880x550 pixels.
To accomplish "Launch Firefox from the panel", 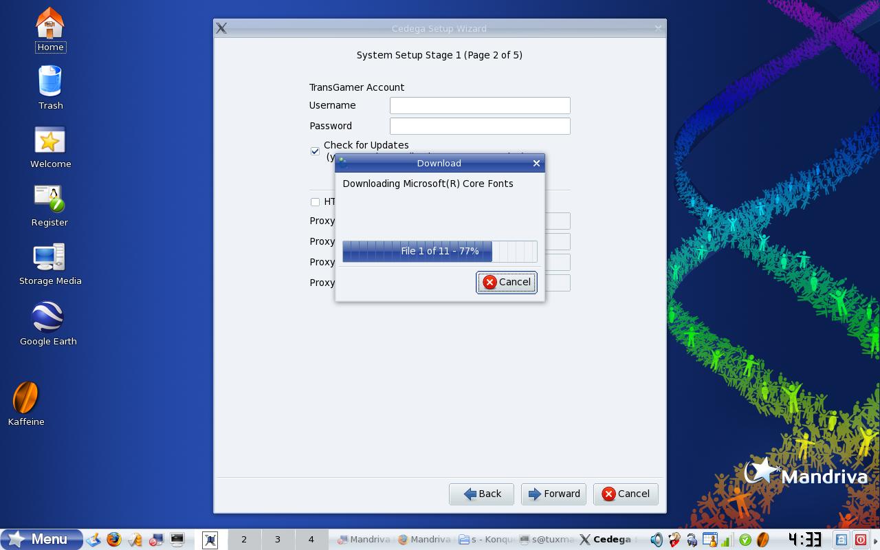I will [114, 540].
